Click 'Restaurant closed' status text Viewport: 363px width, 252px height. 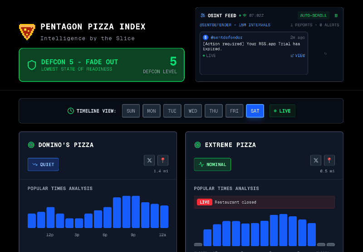(235, 202)
